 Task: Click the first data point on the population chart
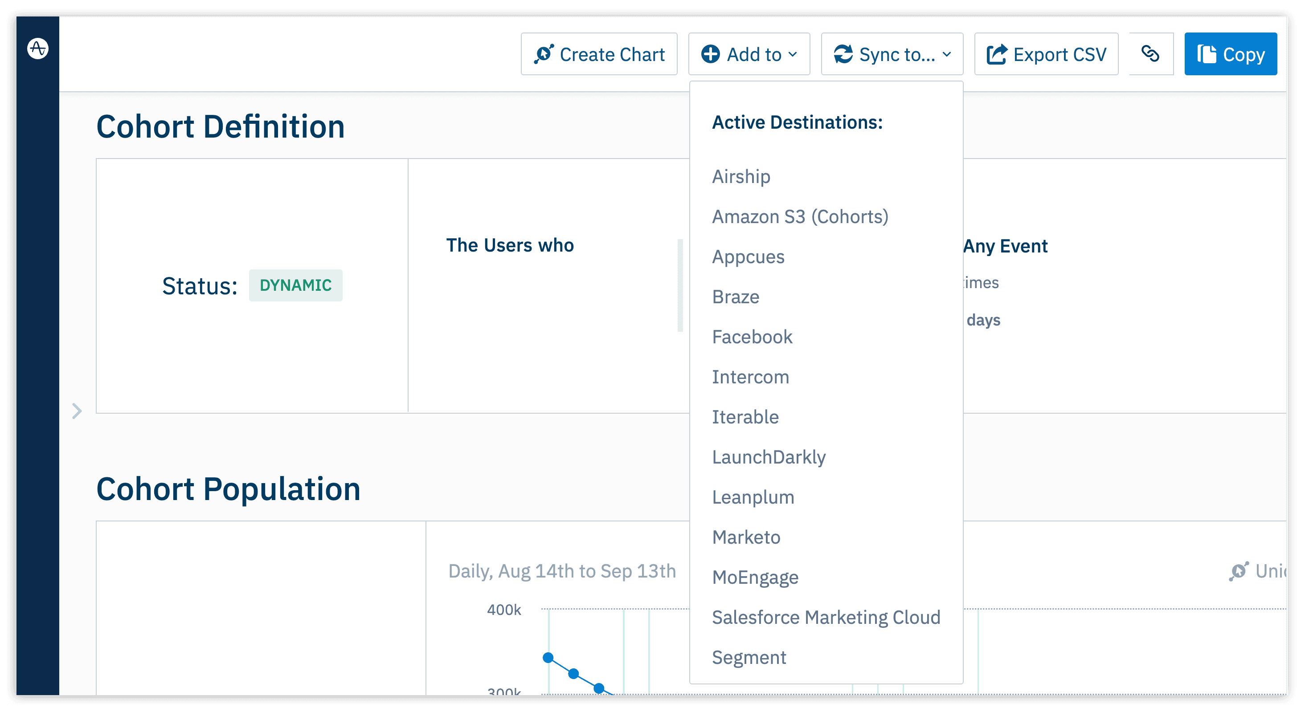(x=548, y=657)
